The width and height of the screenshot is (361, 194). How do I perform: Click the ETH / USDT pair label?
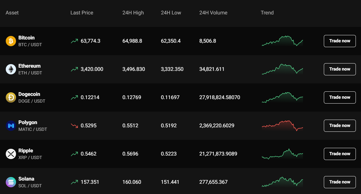(30, 73)
